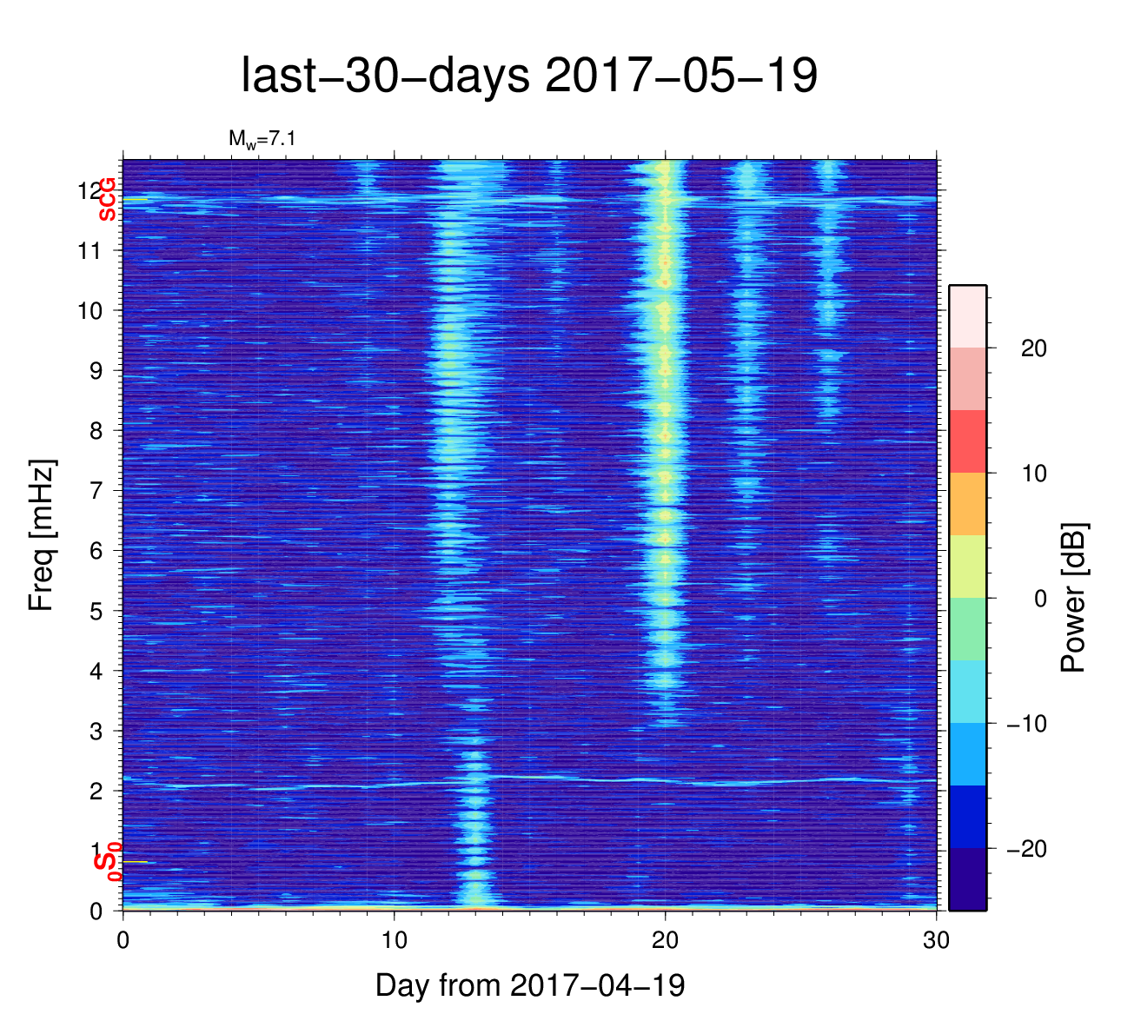Click the bright day-20 event band at 10 mHz
The width and height of the screenshot is (1121, 1034).
pyautogui.click(x=666, y=309)
